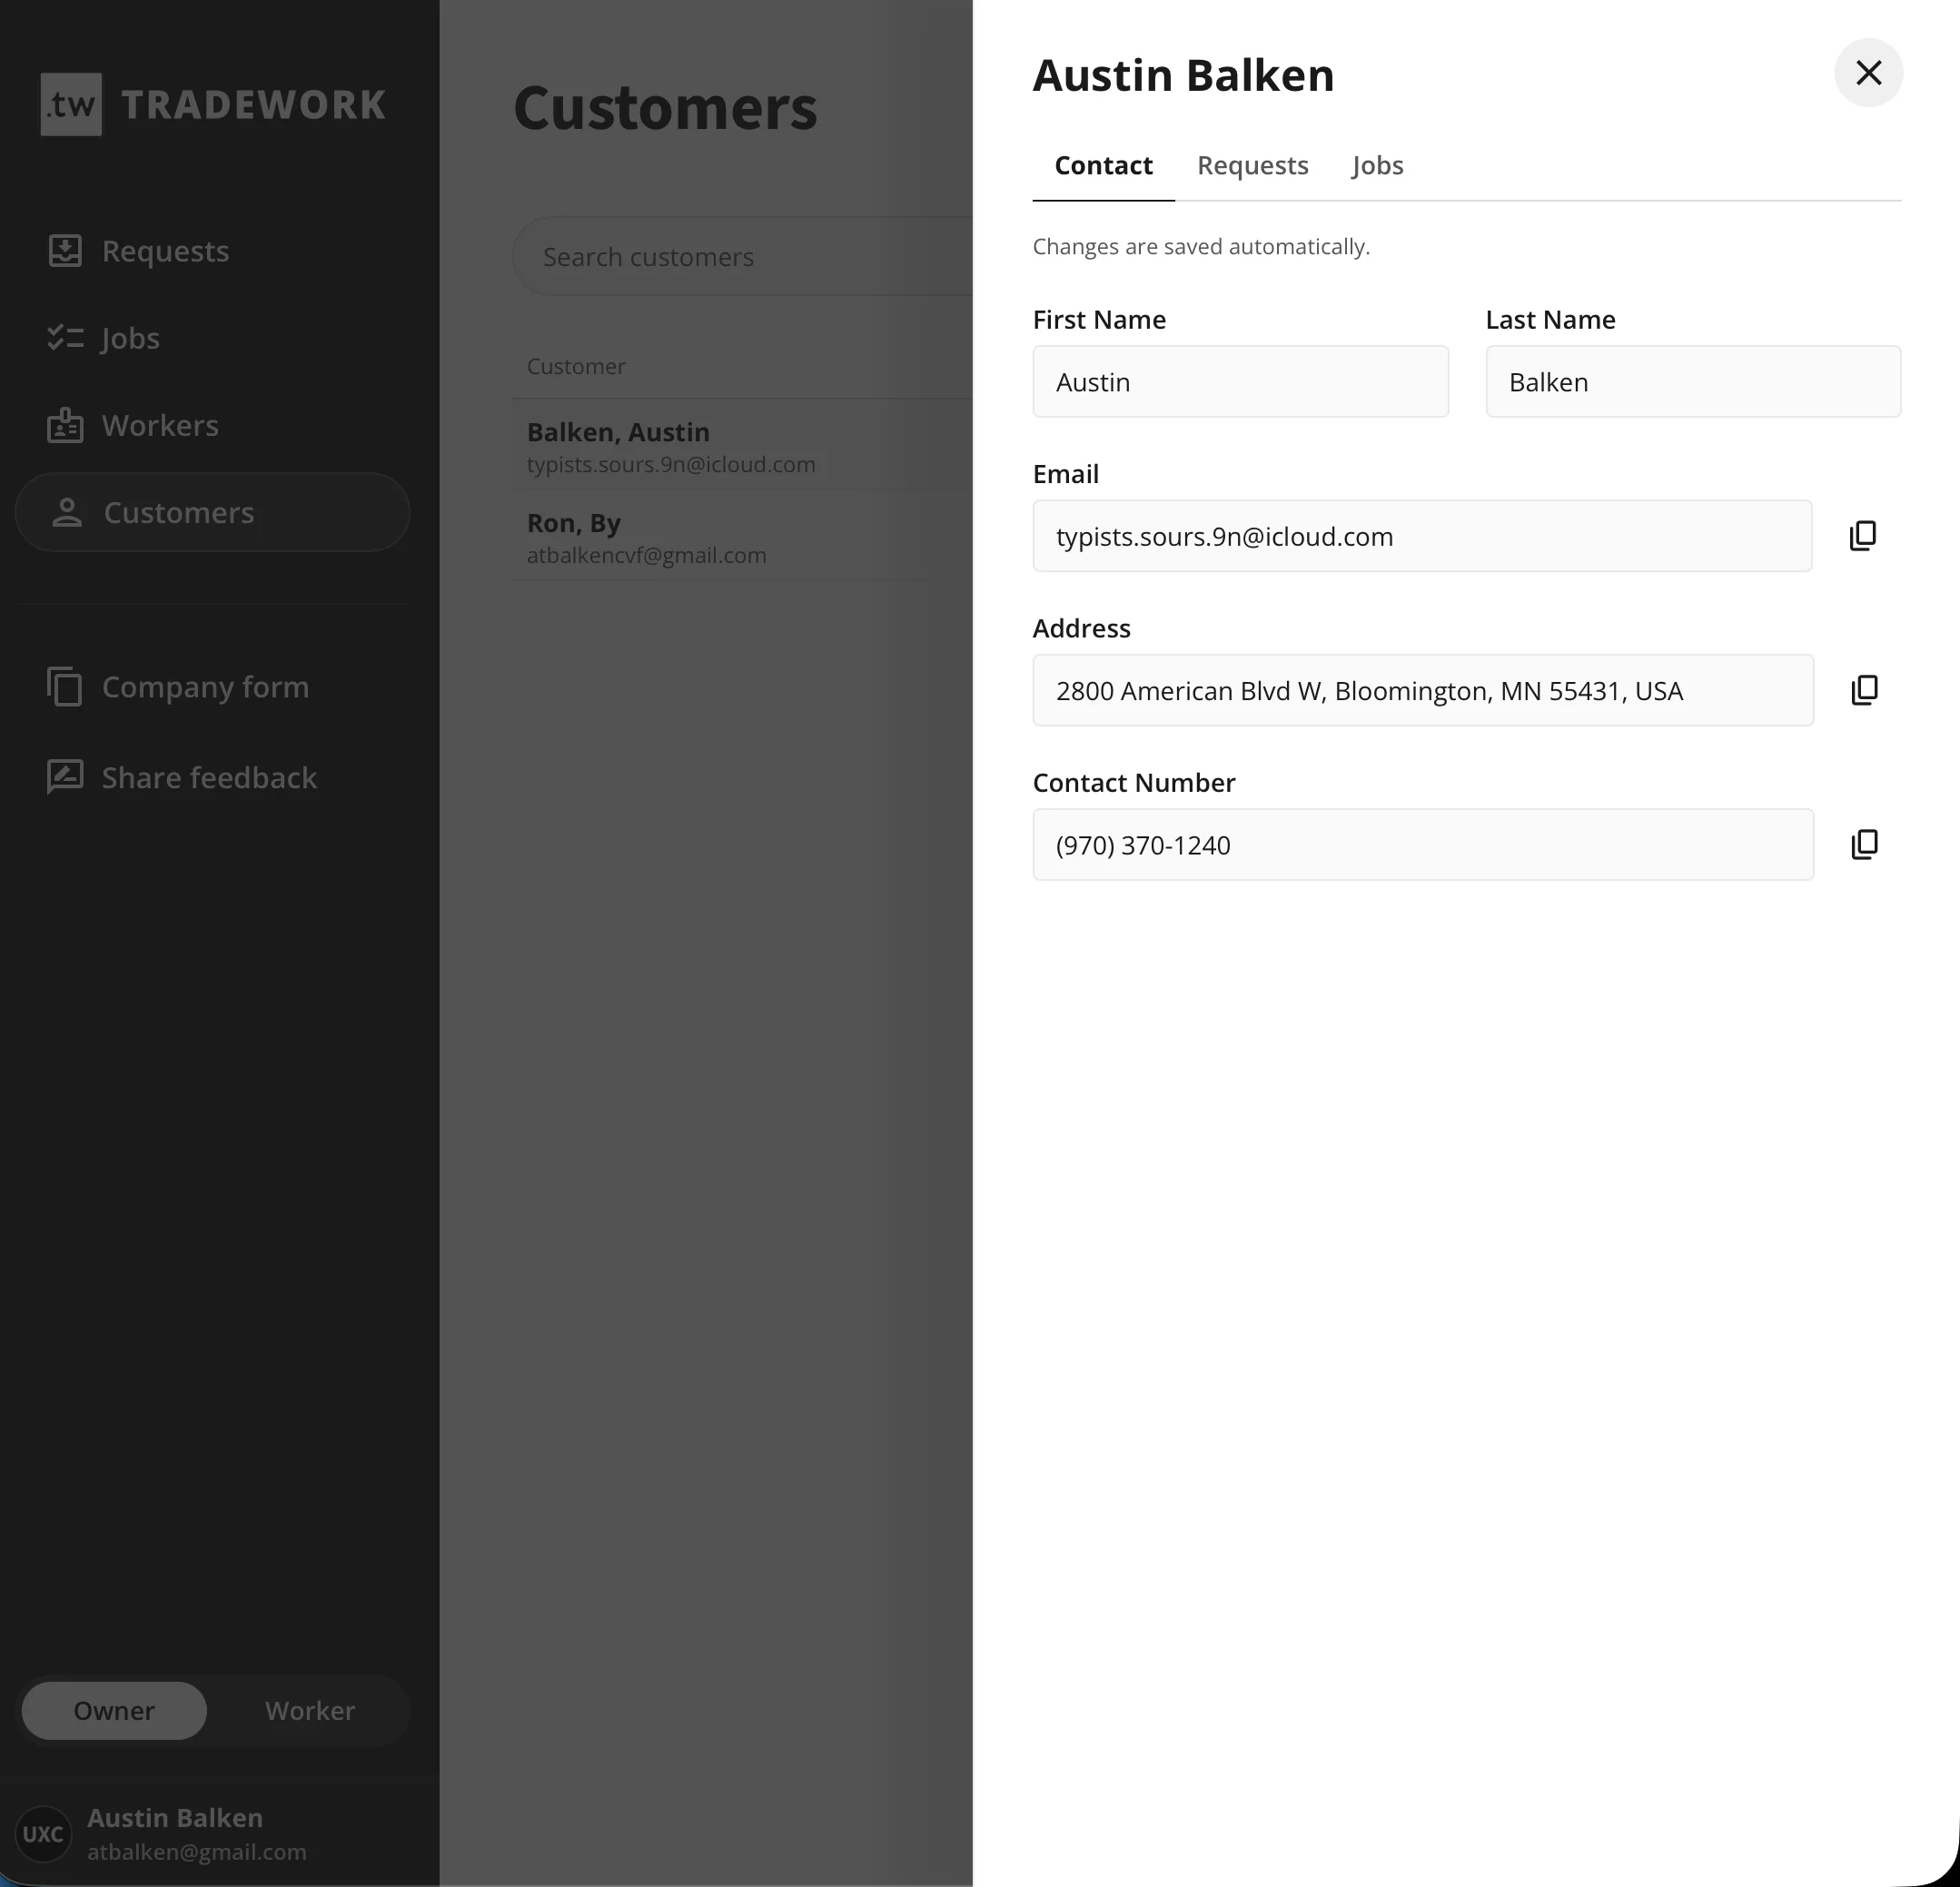This screenshot has width=1960, height=1887.
Task: Close the Austin Balken detail panel
Action: point(1868,73)
